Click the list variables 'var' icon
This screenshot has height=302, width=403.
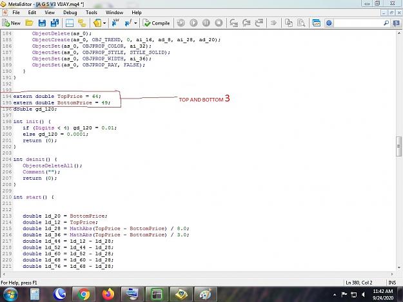pyautogui.click(x=115, y=23)
